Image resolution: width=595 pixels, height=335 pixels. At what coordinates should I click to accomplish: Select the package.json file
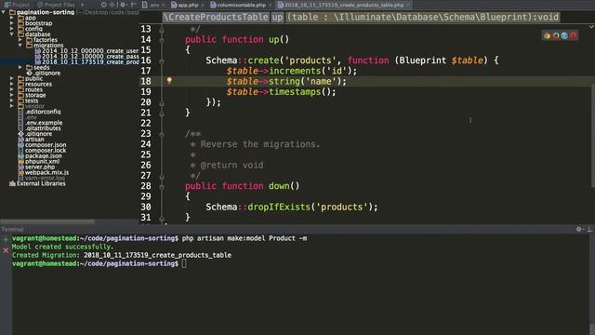[40, 155]
